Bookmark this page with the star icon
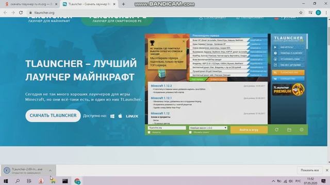The height and width of the screenshot is (185, 330). coord(301,12)
